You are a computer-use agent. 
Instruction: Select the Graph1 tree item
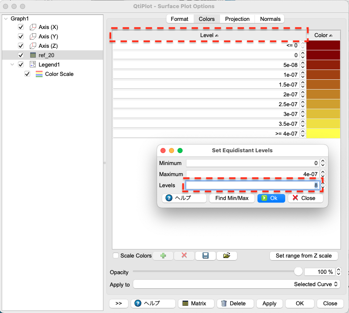click(x=20, y=19)
